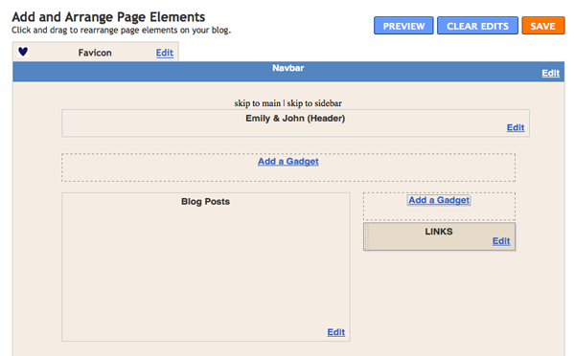Edit the Blog Posts element
The height and width of the screenshot is (356, 575).
336,332
